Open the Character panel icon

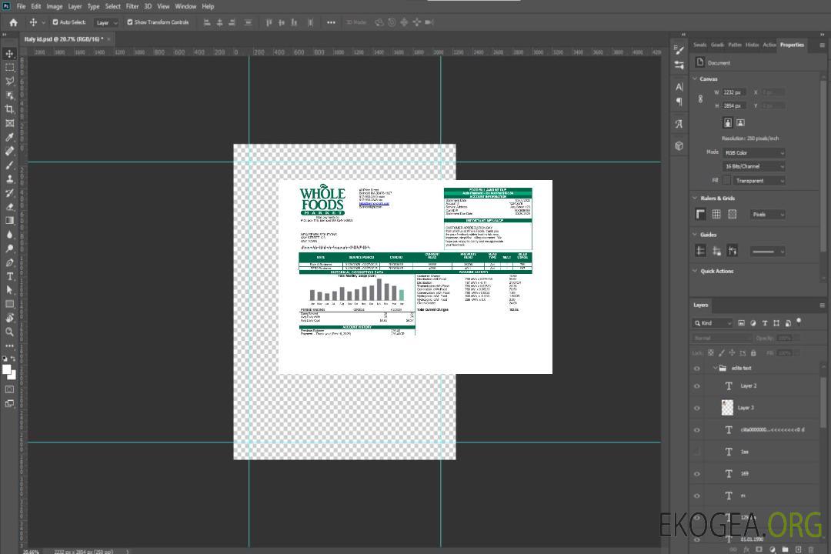pos(679,86)
